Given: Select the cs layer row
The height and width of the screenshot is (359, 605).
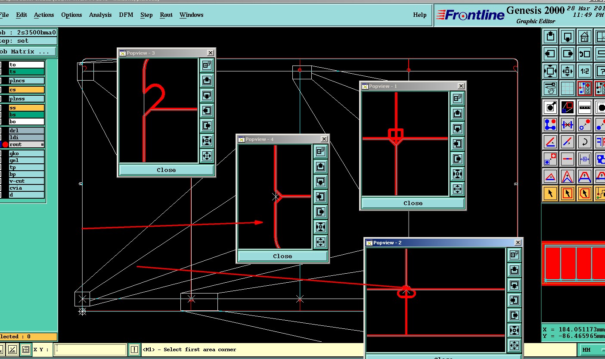Looking at the screenshot, I should [x=26, y=90].
